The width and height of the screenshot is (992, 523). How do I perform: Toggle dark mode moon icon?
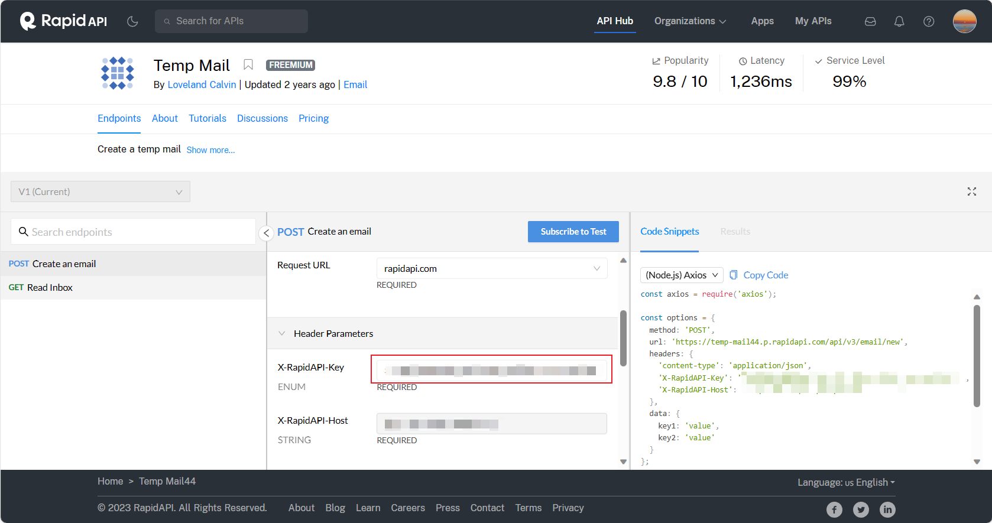coord(132,21)
